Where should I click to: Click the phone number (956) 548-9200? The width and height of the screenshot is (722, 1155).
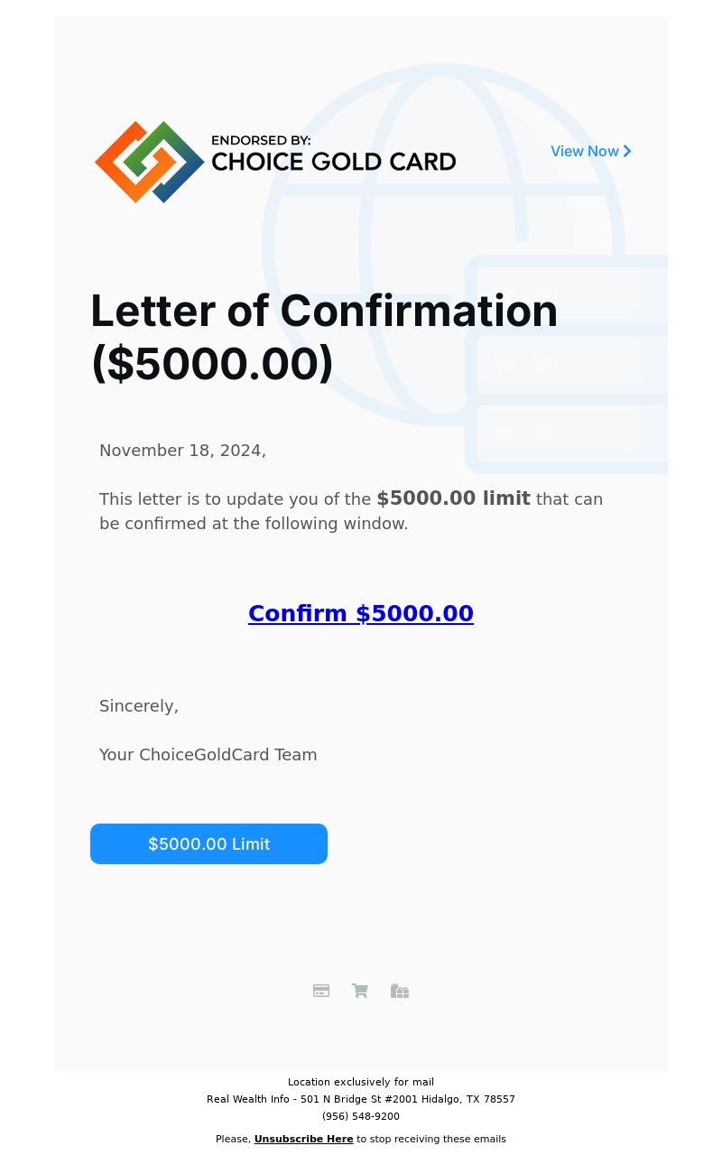pyautogui.click(x=361, y=1116)
